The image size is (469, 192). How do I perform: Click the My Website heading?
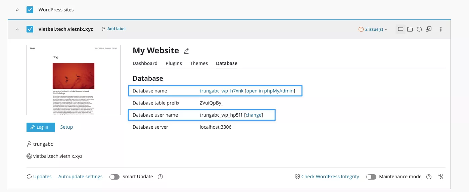coord(156,51)
